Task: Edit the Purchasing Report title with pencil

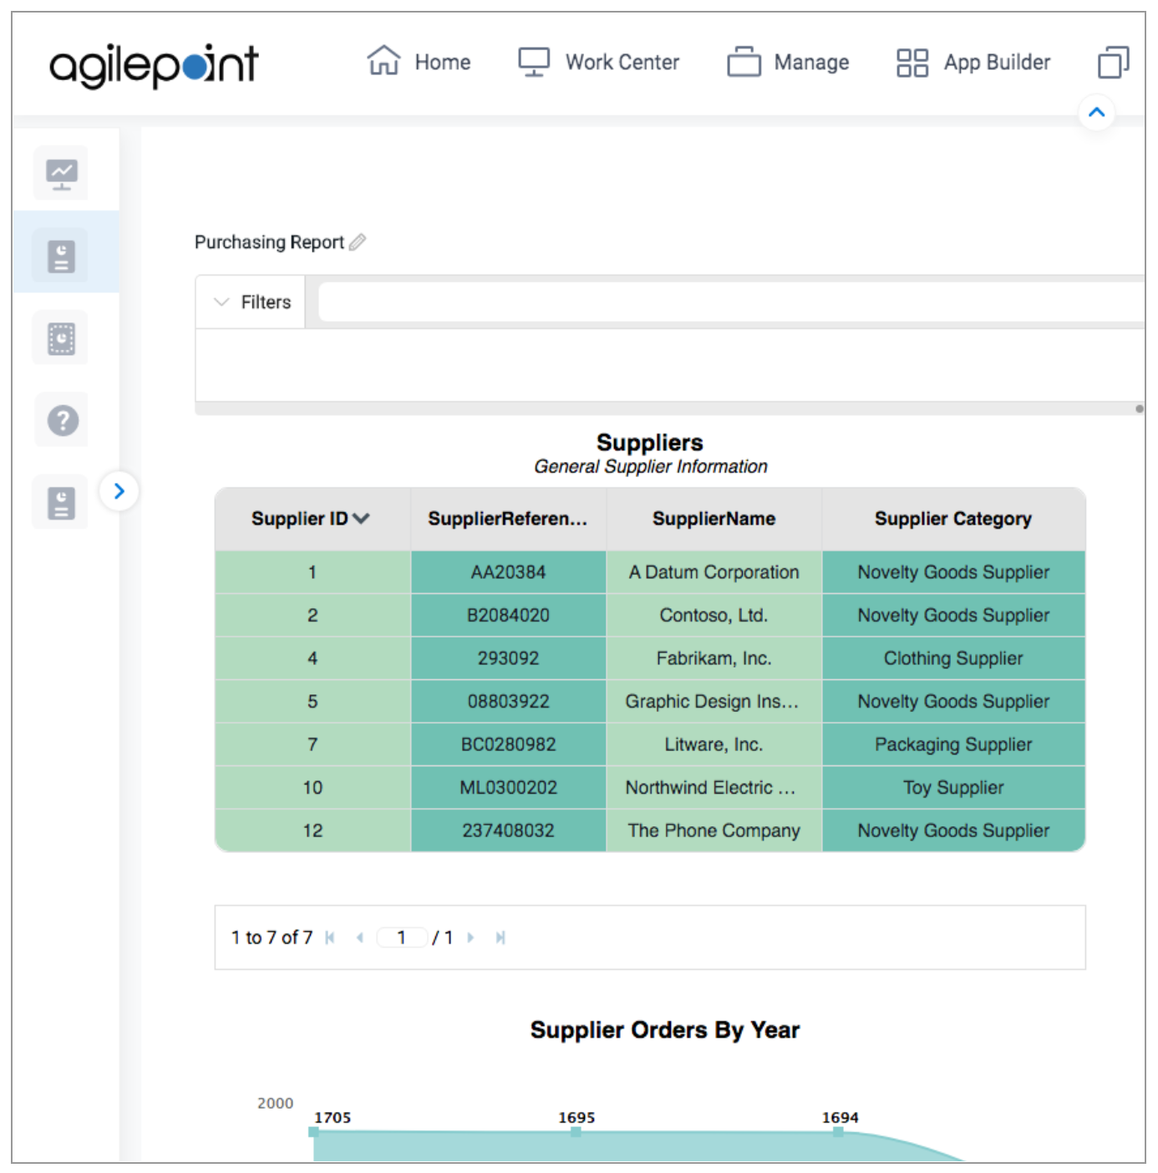Action: click(x=358, y=242)
